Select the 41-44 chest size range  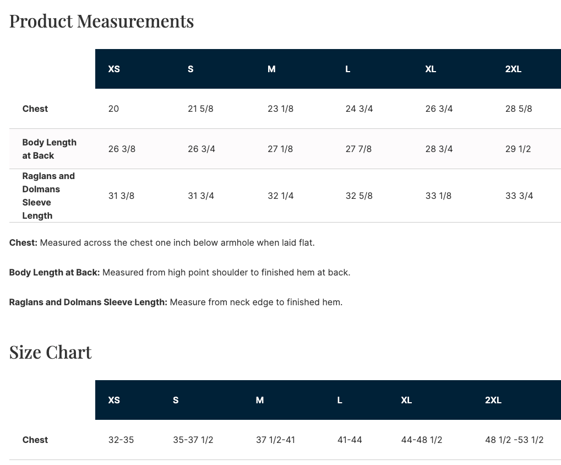tap(350, 440)
